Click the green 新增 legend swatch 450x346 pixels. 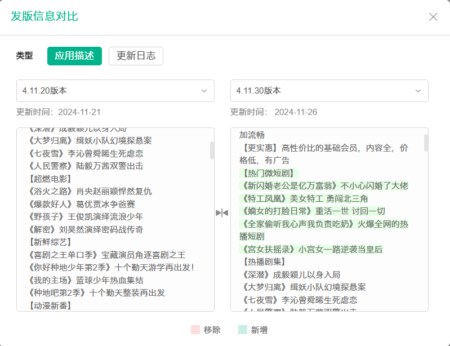tap(243, 330)
